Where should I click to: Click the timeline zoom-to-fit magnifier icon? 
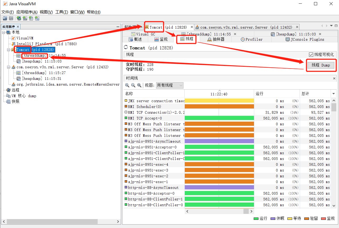(x=139, y=85)
